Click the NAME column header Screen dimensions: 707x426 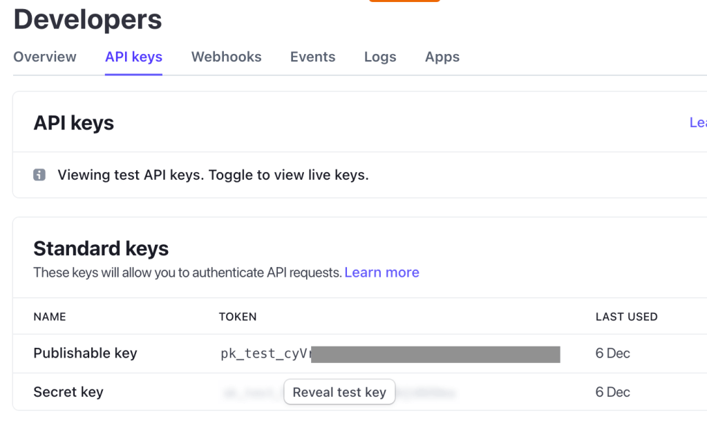50,317
